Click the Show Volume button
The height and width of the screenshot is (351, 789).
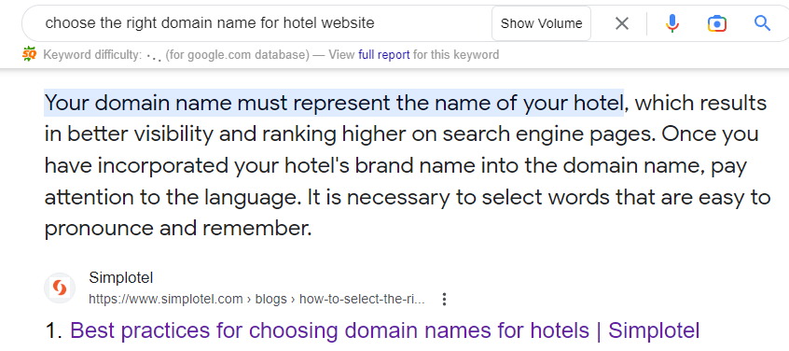click(x=541, y=23)
